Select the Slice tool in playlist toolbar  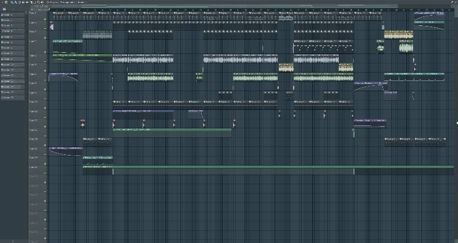(30, 2)
